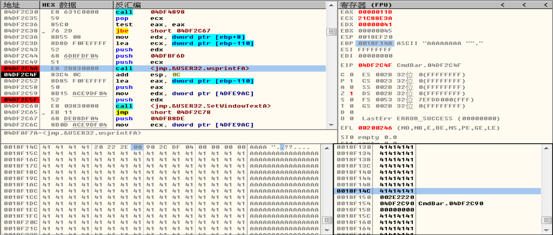Click the disassembly pane scroll-down arrow
Screen dimensions: 553x235
(331, 125)
